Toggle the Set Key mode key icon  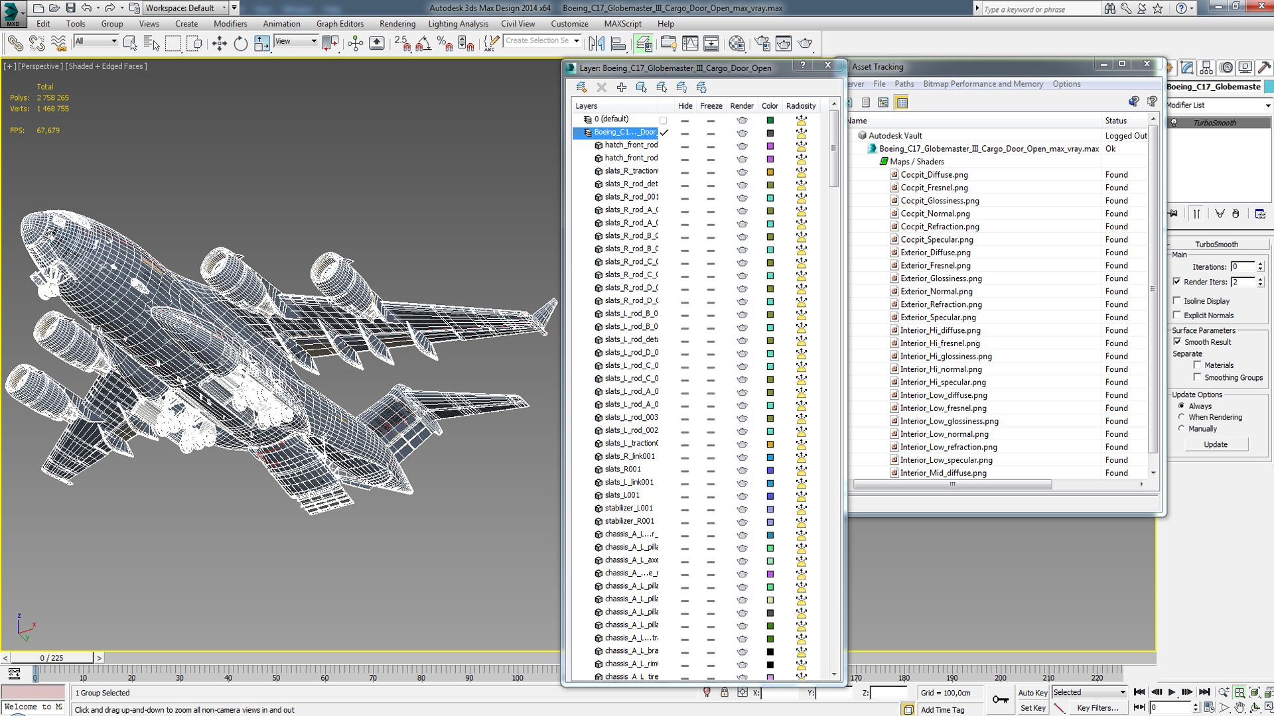[x=1000, y=699]
